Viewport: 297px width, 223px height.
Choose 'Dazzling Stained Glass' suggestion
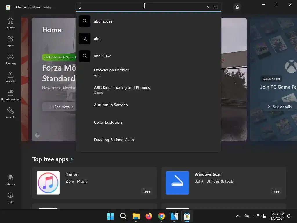tap(148, 140)
